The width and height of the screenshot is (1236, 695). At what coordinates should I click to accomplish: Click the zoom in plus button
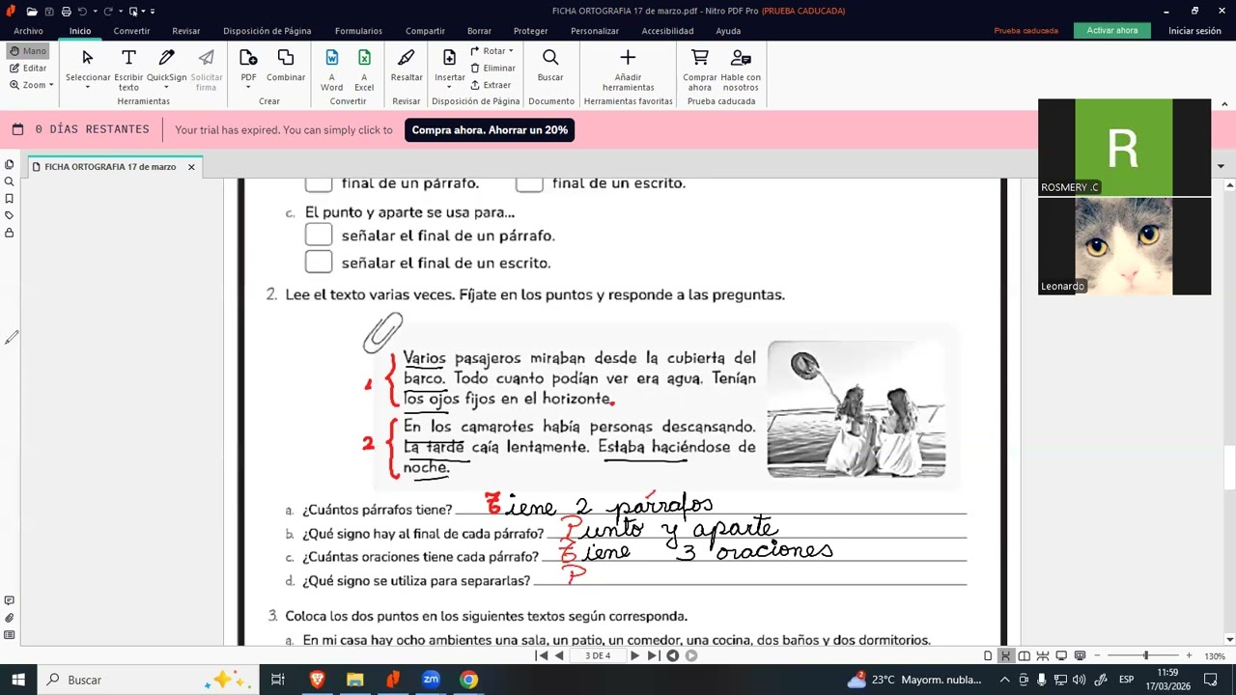tap(1189, 655)
